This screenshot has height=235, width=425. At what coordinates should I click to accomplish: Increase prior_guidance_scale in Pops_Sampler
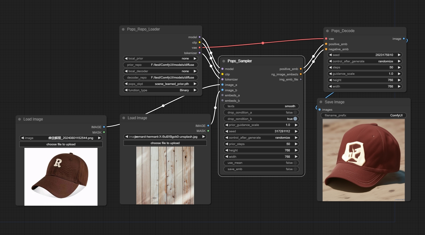pos(296,125)
